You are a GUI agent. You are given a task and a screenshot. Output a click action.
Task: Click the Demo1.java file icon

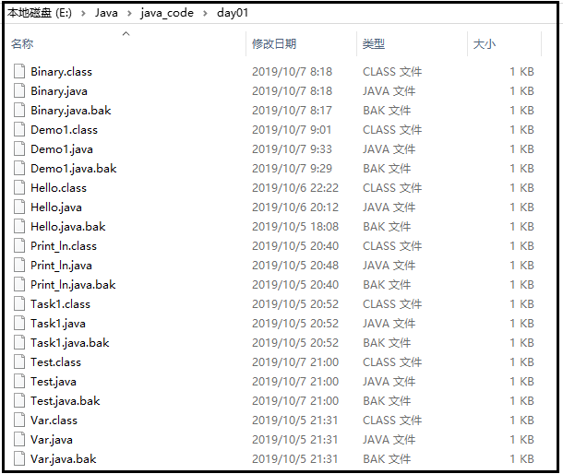point(19,148)
